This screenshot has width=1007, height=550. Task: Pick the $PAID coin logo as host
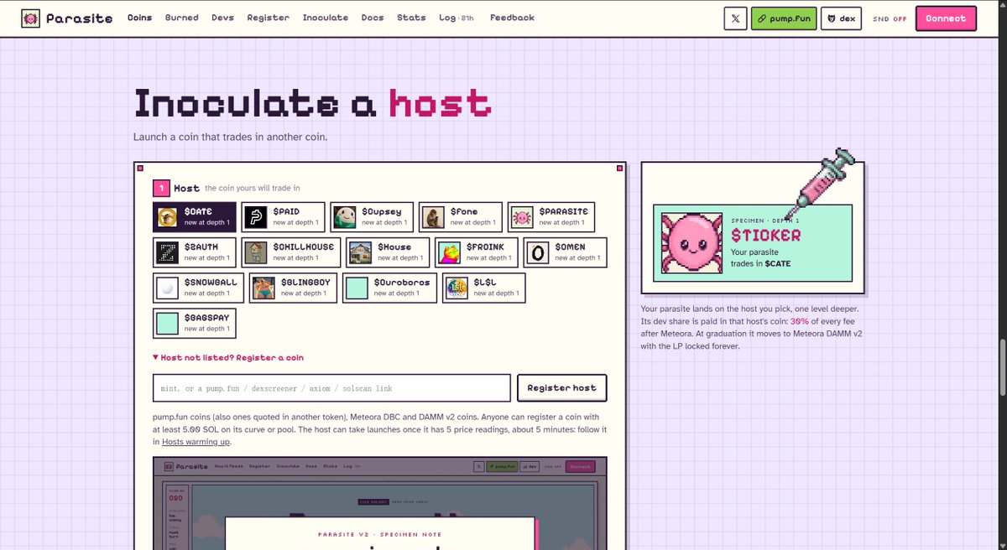256,217
